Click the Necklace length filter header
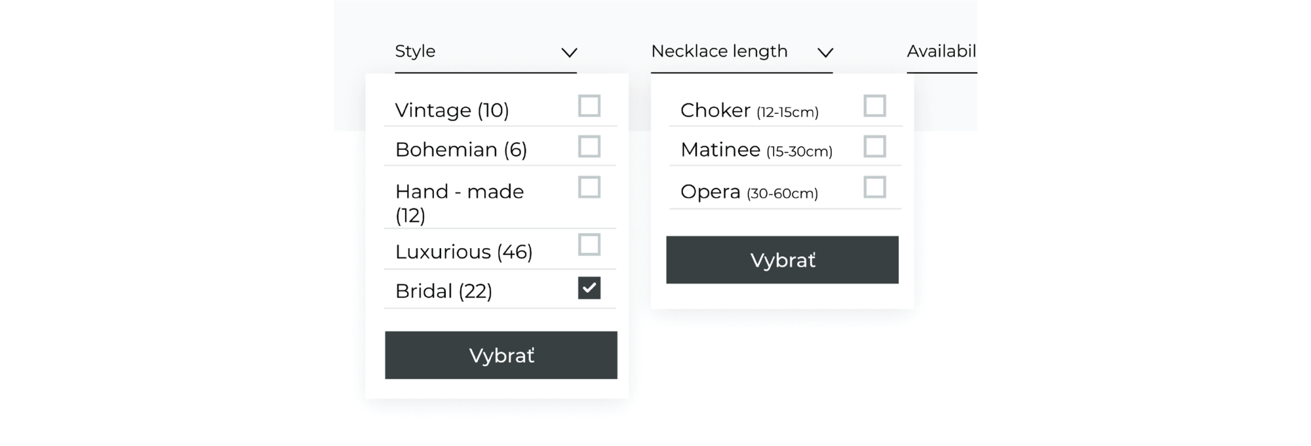The height and width of the screenshot is (446, 1311). coord(718,51)
